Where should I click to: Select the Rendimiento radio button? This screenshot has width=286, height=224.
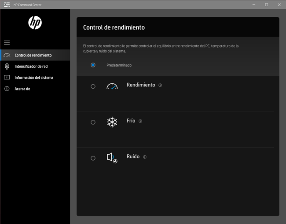[93, 86]
